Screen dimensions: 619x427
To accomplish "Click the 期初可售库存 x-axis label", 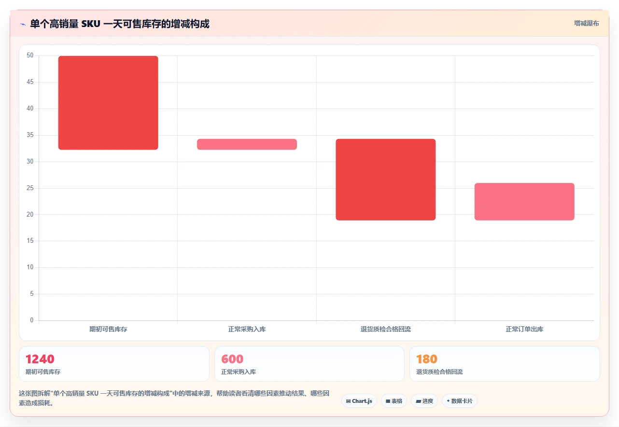I will point(108,329).
